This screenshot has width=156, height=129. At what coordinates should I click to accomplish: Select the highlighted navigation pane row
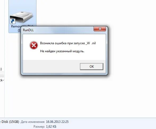click(x=2, y=75)
